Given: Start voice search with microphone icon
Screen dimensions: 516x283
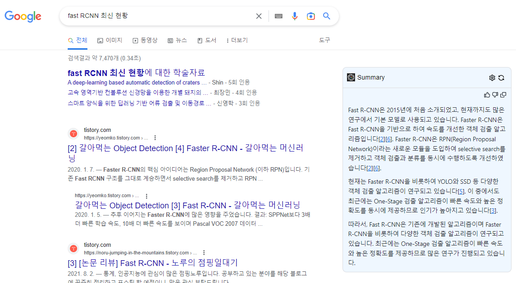Looking at the screenshot, I should click(x=295, y=16).
